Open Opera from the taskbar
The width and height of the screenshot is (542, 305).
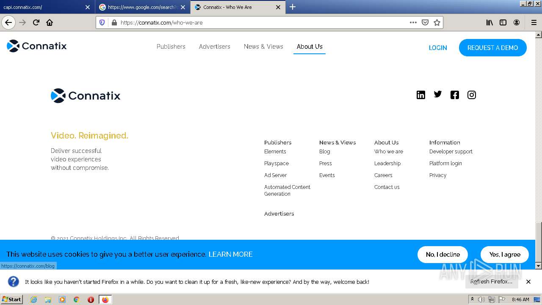tap(91, 299)
